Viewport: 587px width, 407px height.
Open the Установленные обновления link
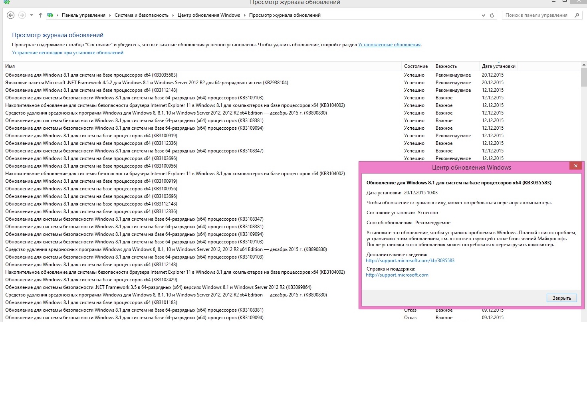[x=389, y=45]
